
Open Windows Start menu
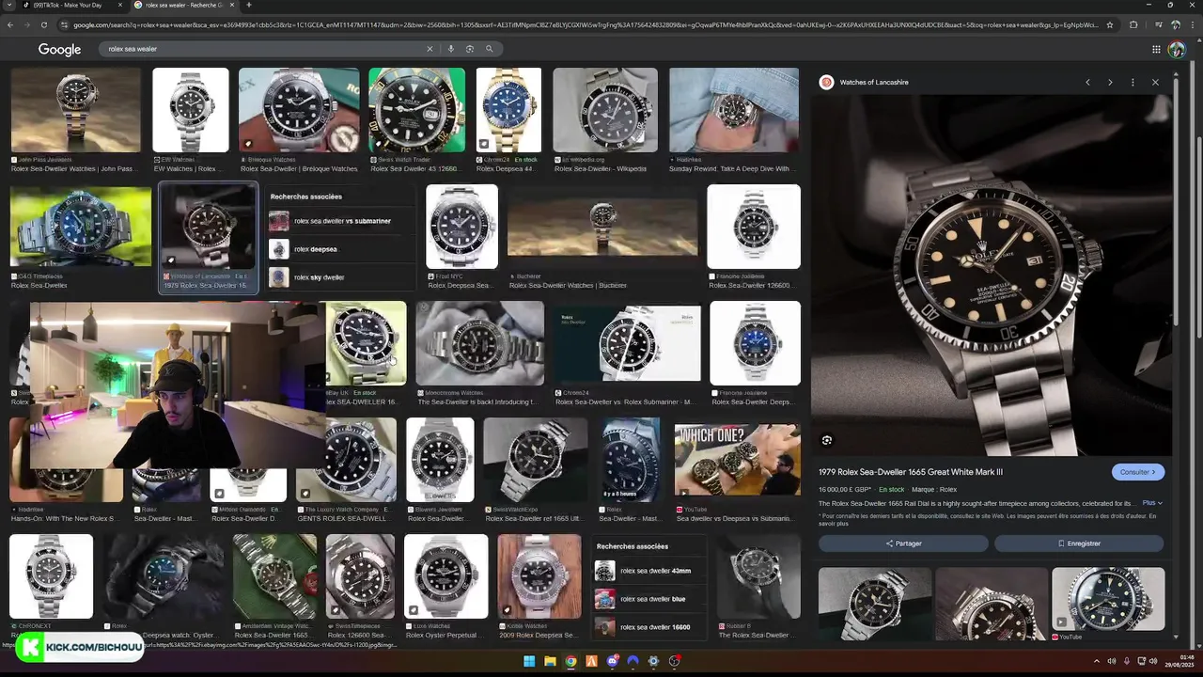tap(529, 661)
